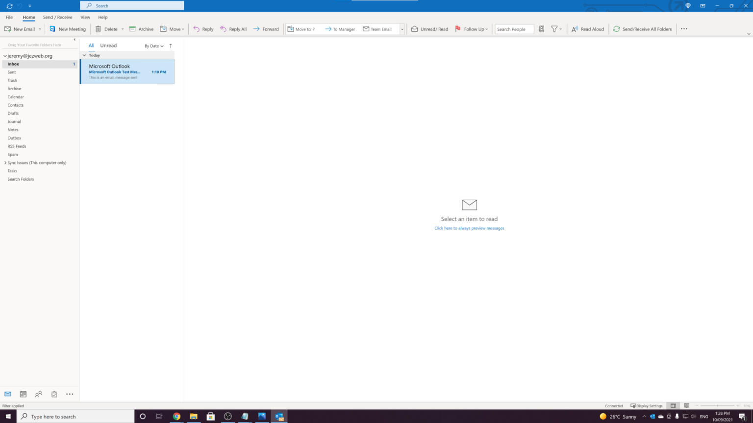Switch to Mail view icon

[x=8, y=394]
